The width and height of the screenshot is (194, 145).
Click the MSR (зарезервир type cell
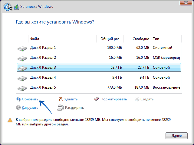[166, 58]
